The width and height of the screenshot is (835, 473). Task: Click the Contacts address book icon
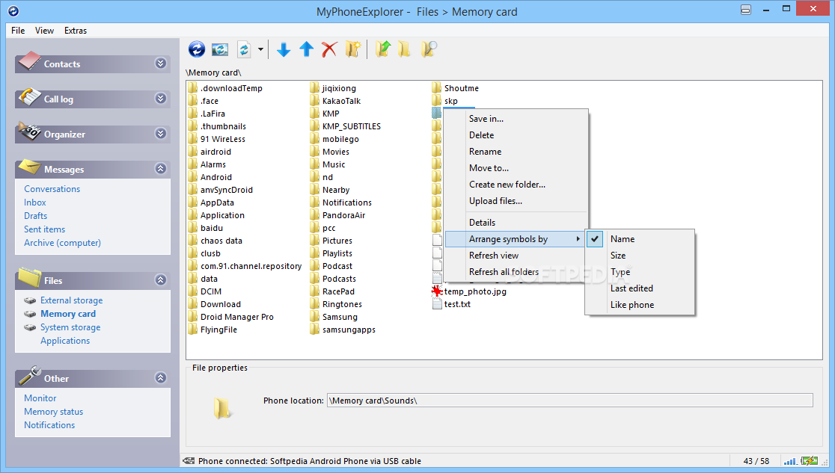28,61
